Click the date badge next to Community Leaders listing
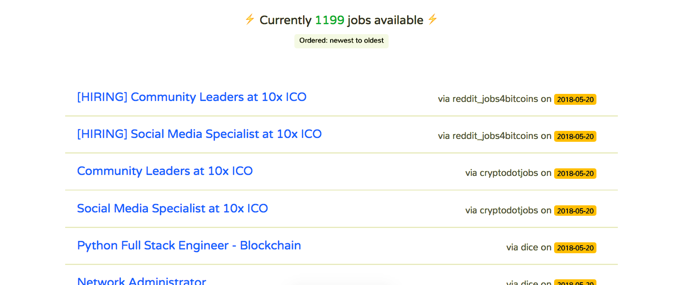The image size is (683, 285). [x=575, y=99]
